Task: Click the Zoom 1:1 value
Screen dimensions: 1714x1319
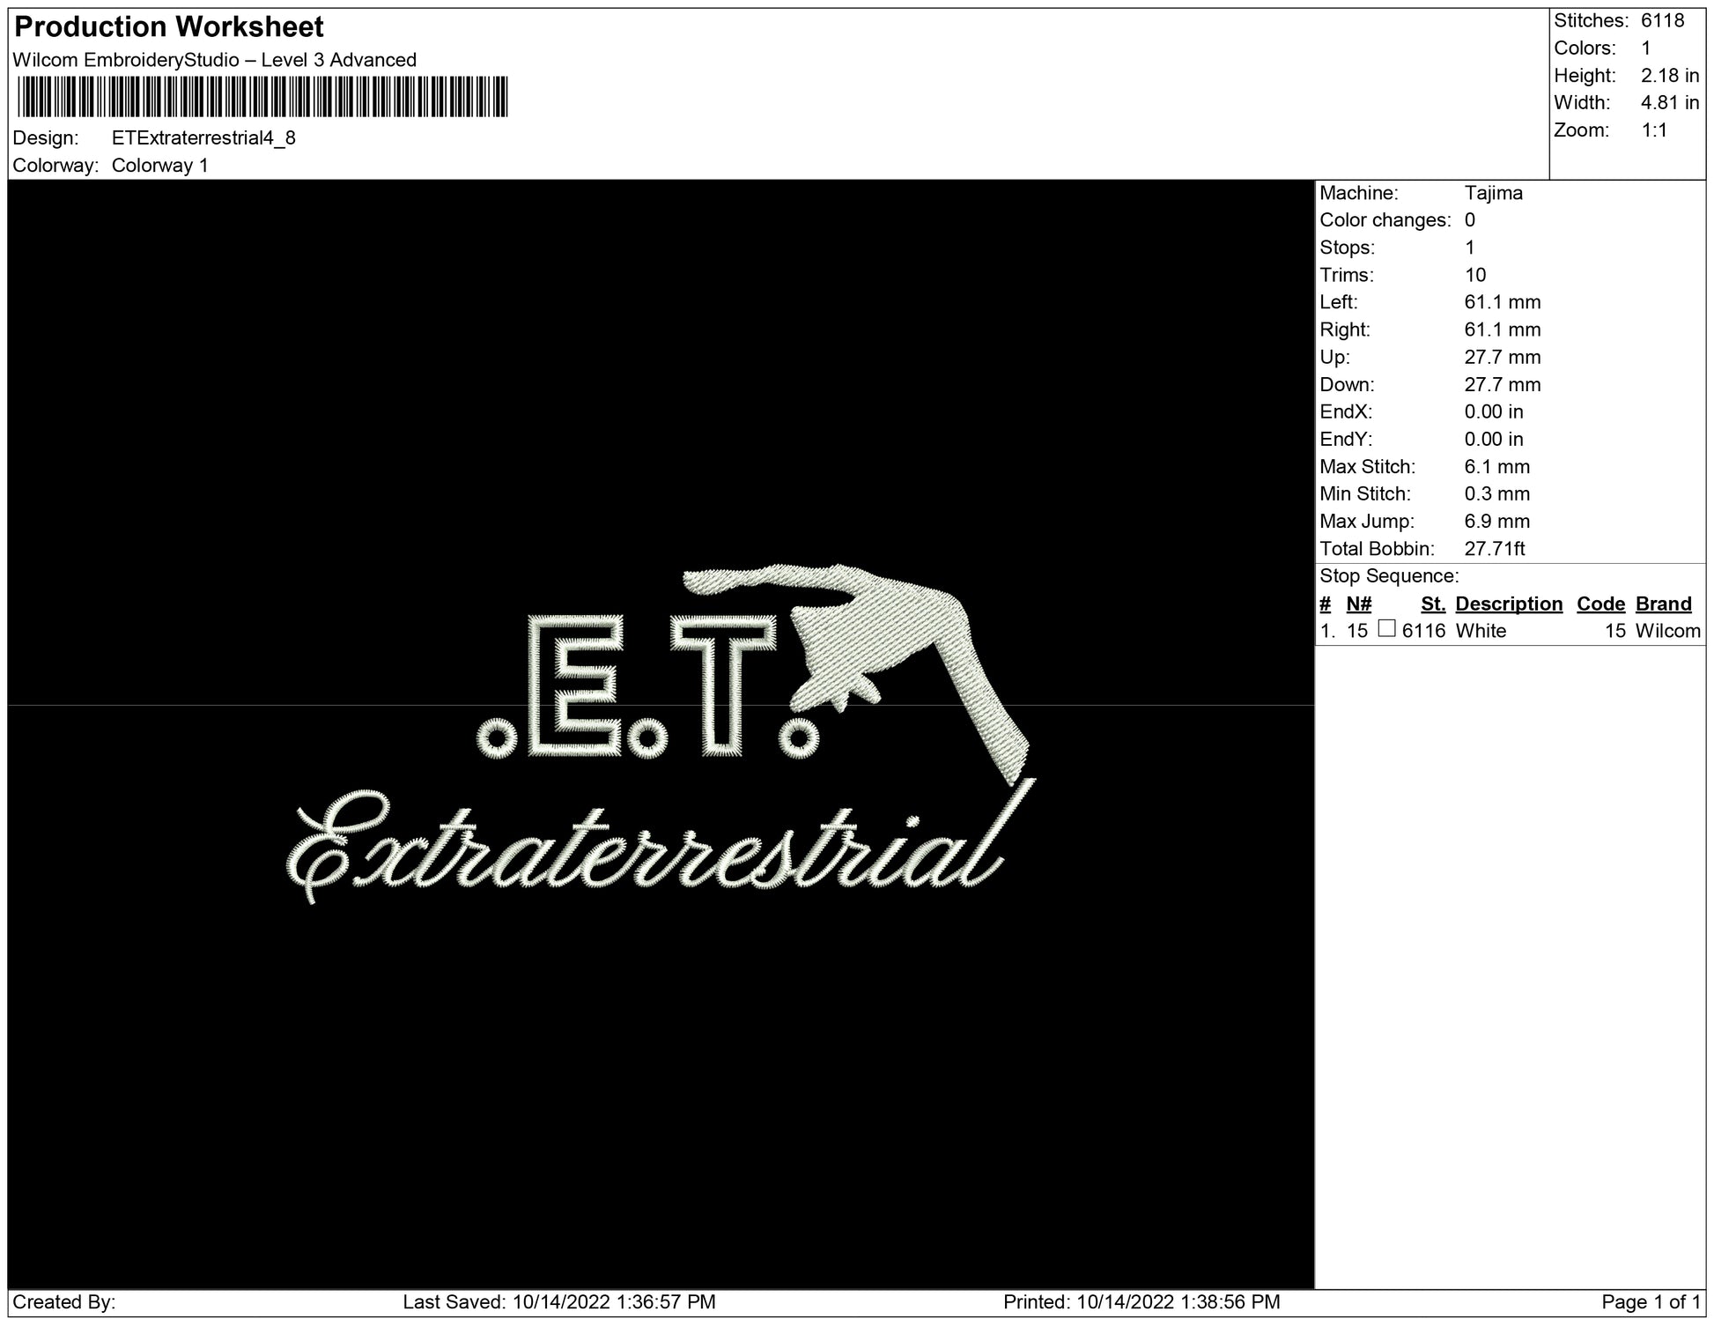Action: (x=1653, y=130)
